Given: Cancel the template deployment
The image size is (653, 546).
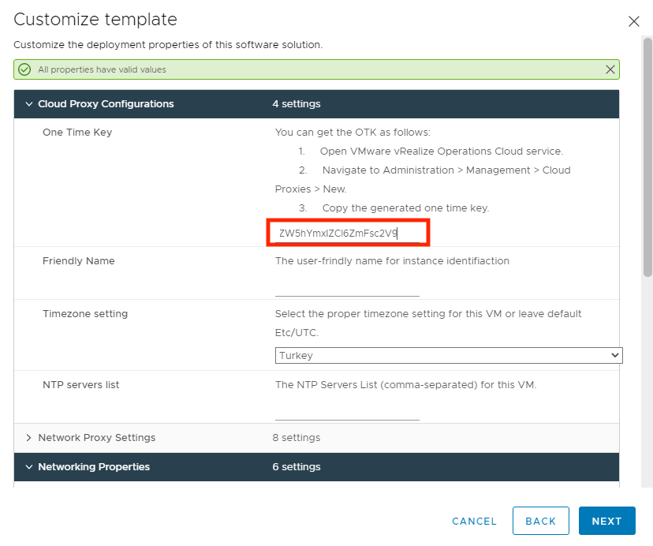Looking at the screenshot, I should point(474,522).
